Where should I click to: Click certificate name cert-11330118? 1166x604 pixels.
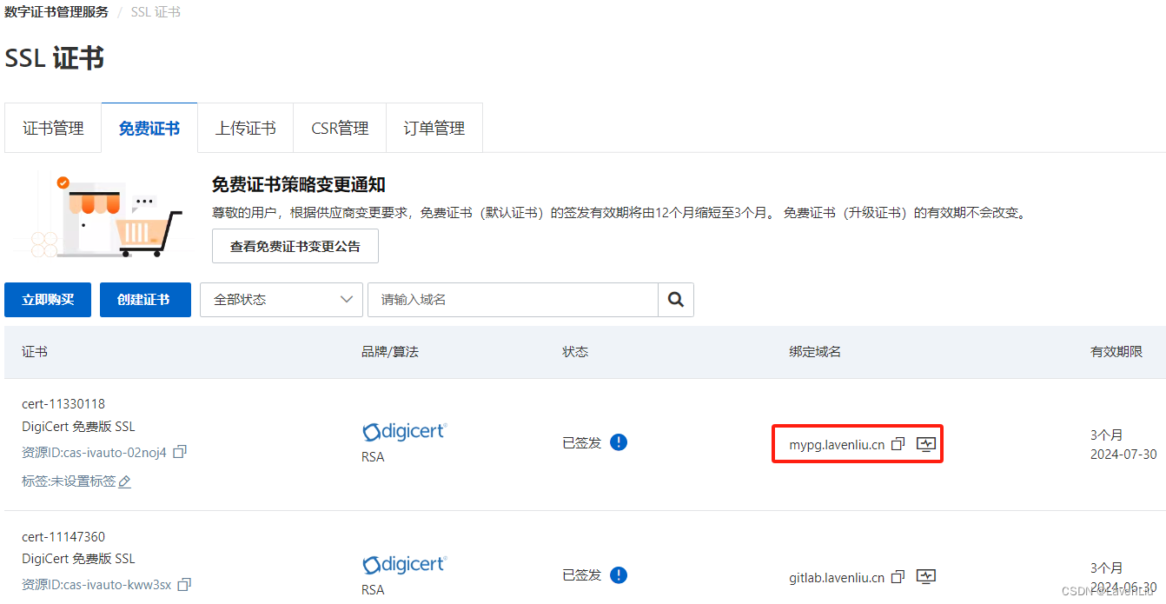pos(63,404)
